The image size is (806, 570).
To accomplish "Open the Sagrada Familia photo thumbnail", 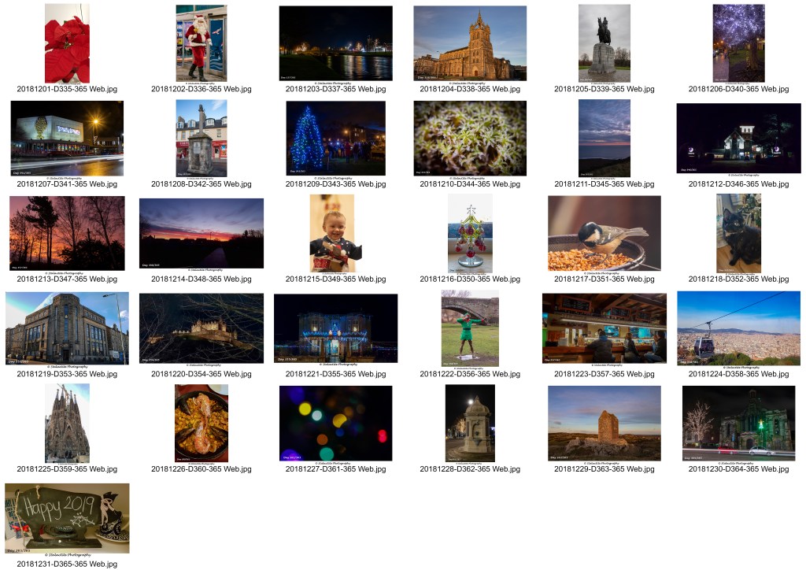I will point(67,423).
